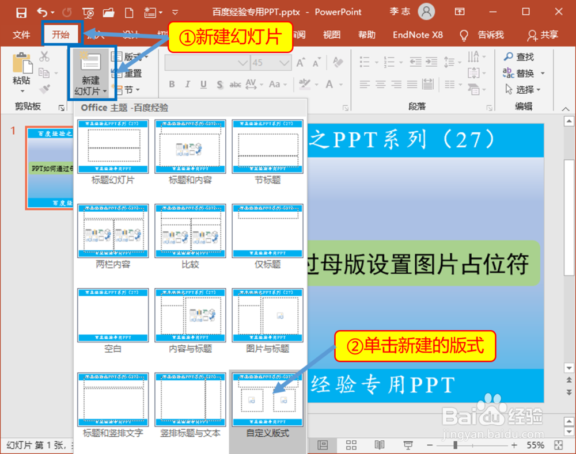Toggle Italic formatting

pos(188,85)
